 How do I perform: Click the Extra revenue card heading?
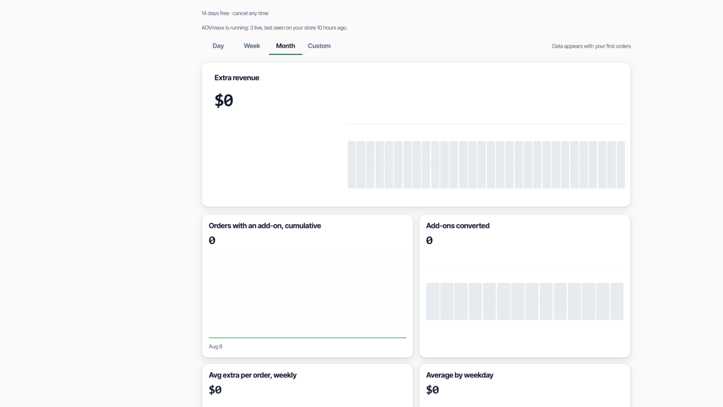[237, 78]
